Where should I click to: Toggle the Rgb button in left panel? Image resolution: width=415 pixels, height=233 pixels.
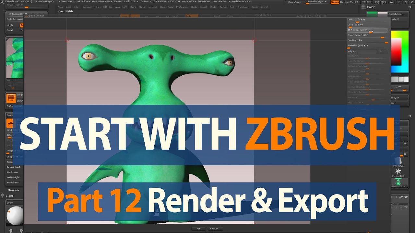[x=22, y=25]
